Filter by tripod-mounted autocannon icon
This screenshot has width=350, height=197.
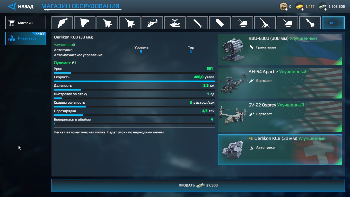coord(265,23)
